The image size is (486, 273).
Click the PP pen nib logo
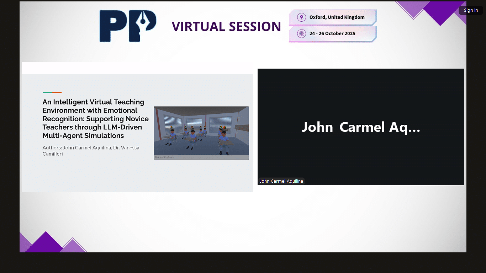click(x=128, y=26)
